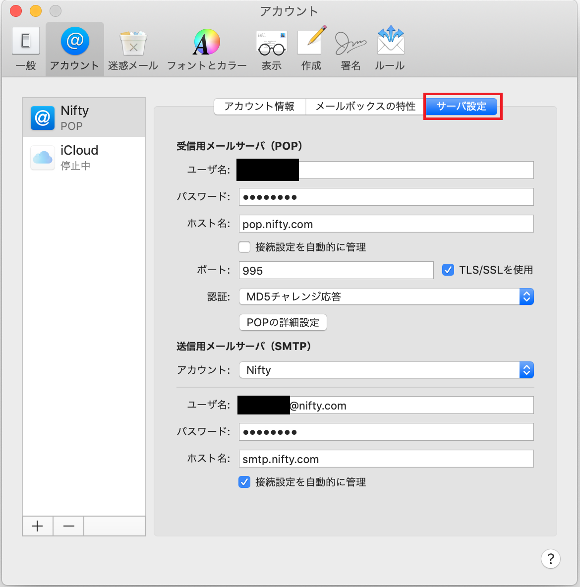Open the 作成 composing preferences

tap(311, 49)
